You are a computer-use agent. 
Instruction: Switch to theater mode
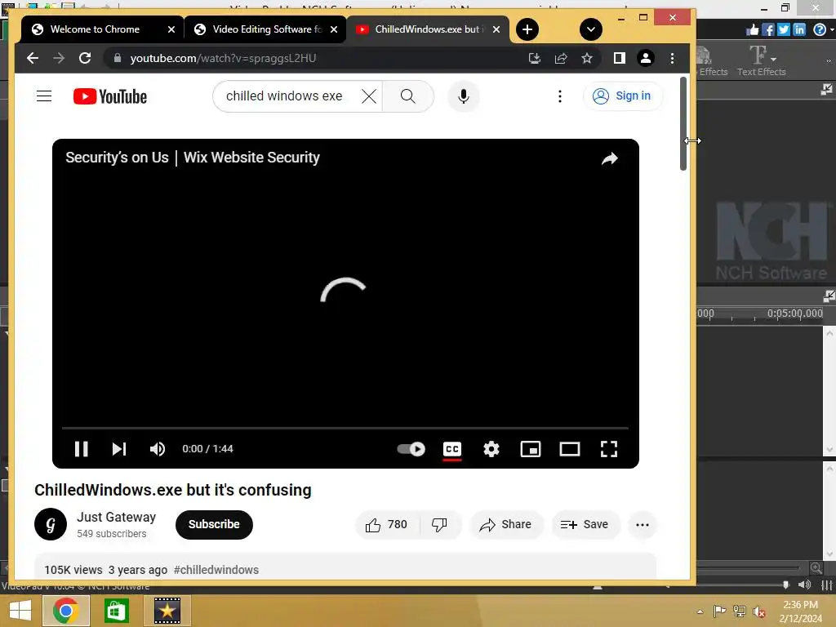pos(569,449)
